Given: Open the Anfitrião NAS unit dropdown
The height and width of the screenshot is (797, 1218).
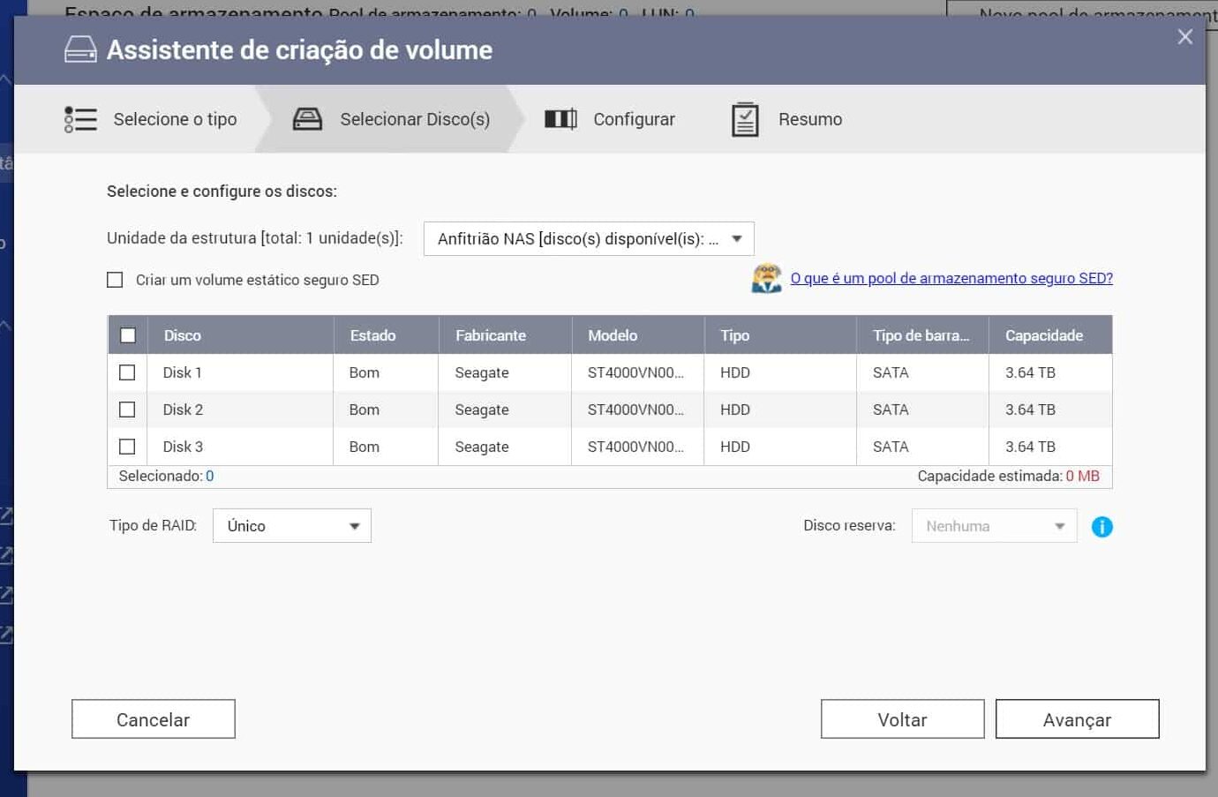Looking at the screenshot, I should pyautogui.click(x=589, y=239).
